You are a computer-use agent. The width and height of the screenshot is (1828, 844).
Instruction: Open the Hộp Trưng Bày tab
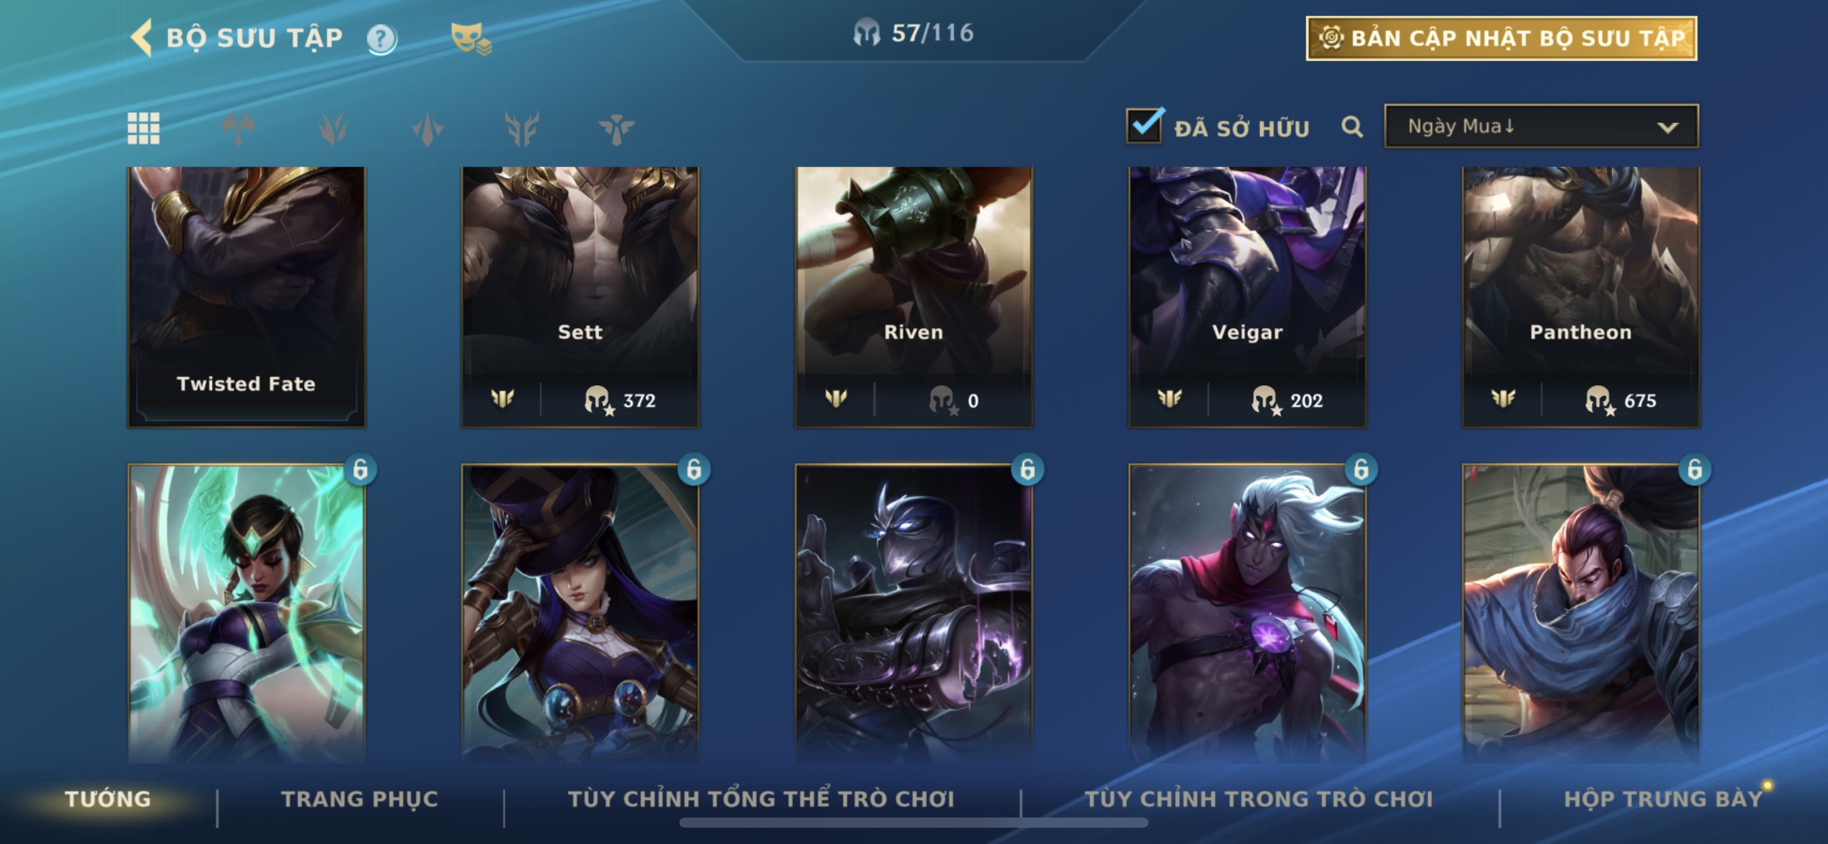1663,799
